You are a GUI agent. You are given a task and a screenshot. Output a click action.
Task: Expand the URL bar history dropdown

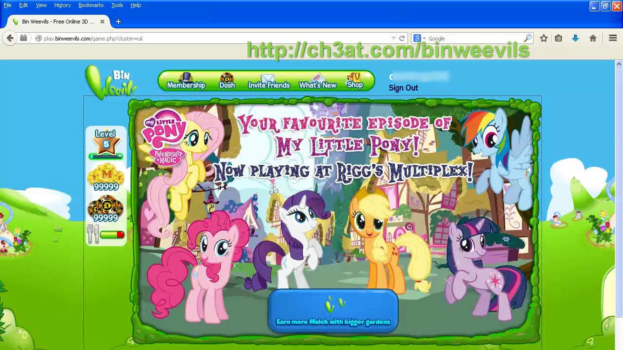[x=393, y=38]
